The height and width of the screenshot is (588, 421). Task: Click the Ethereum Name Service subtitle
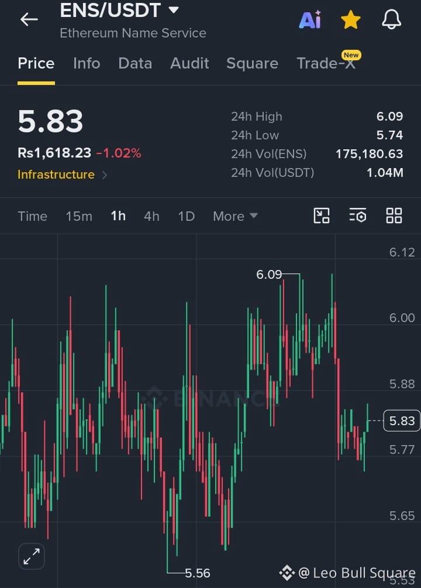click(133, 33)
